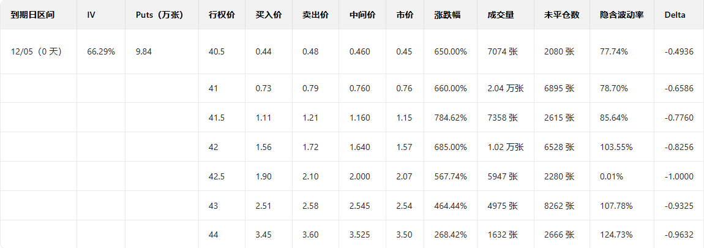This screenshot has height=248, width=704.
Task: Click the 成交量 column header
Action: (500, 15)
